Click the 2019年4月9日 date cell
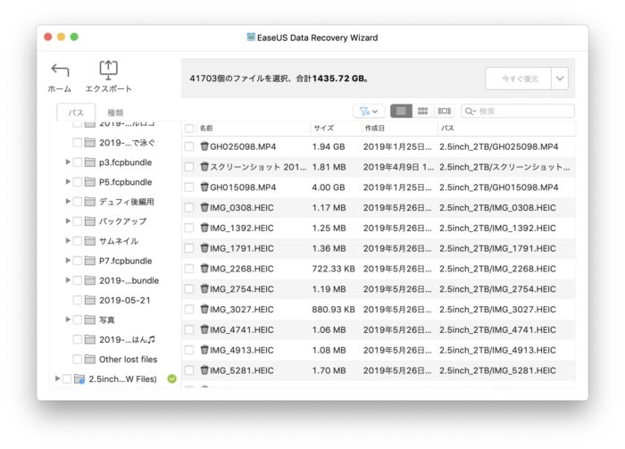Viewport: 625px width, 449px height. (398, 167)
